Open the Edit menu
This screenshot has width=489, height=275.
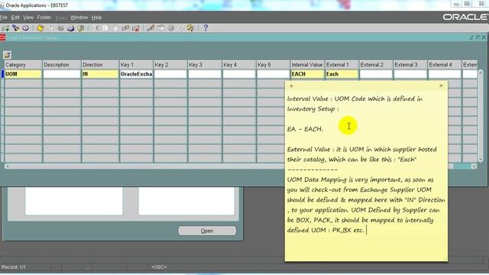pos(15,18)
